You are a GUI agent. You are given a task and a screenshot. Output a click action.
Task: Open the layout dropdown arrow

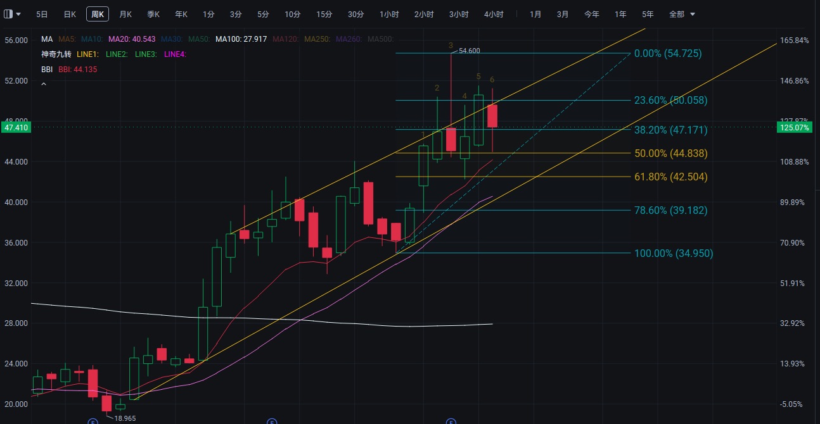pos(18,14)
